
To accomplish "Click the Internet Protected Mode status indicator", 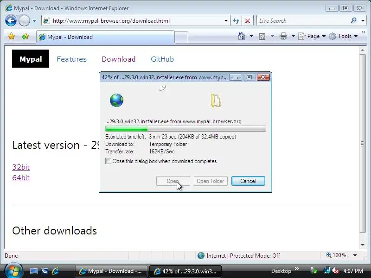I will (x=238, y=256).
